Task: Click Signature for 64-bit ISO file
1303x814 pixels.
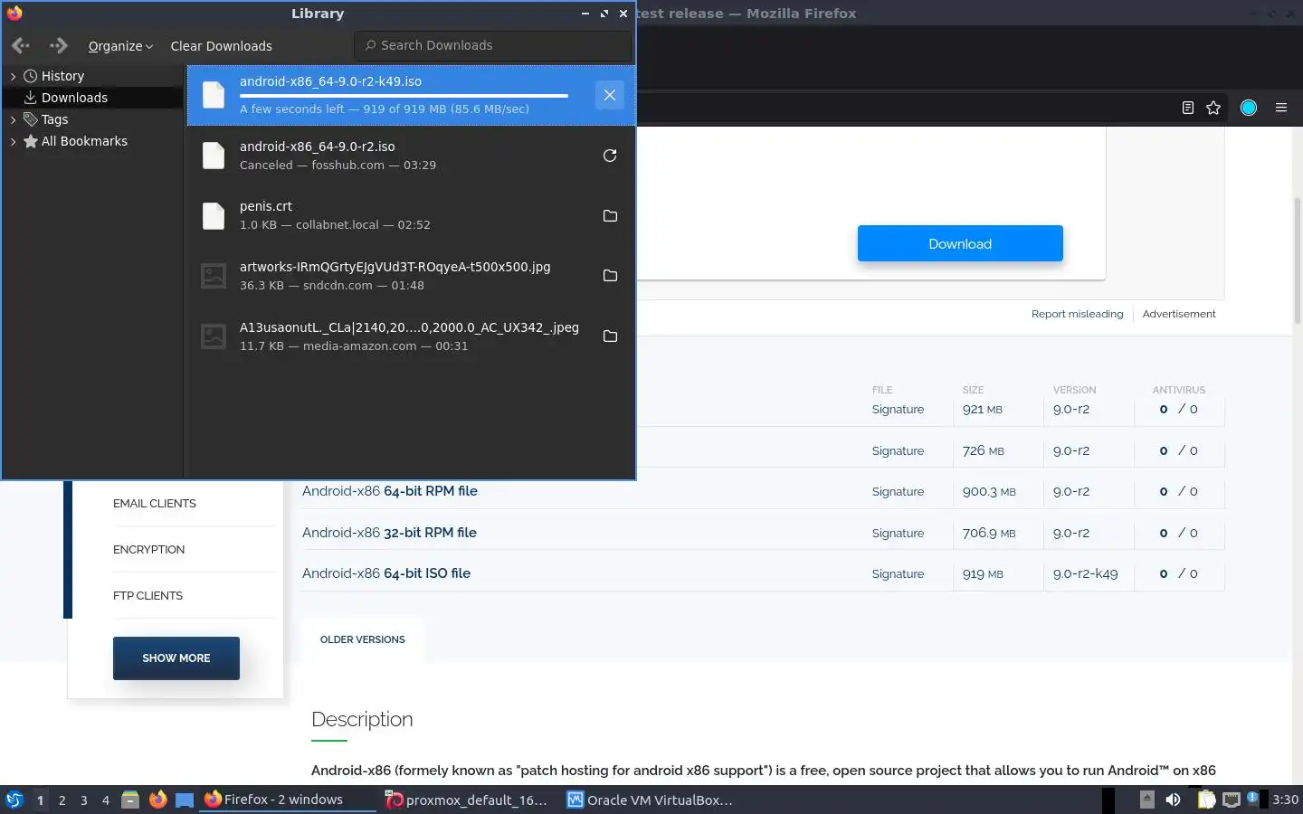Action: [x=898, y=574]
